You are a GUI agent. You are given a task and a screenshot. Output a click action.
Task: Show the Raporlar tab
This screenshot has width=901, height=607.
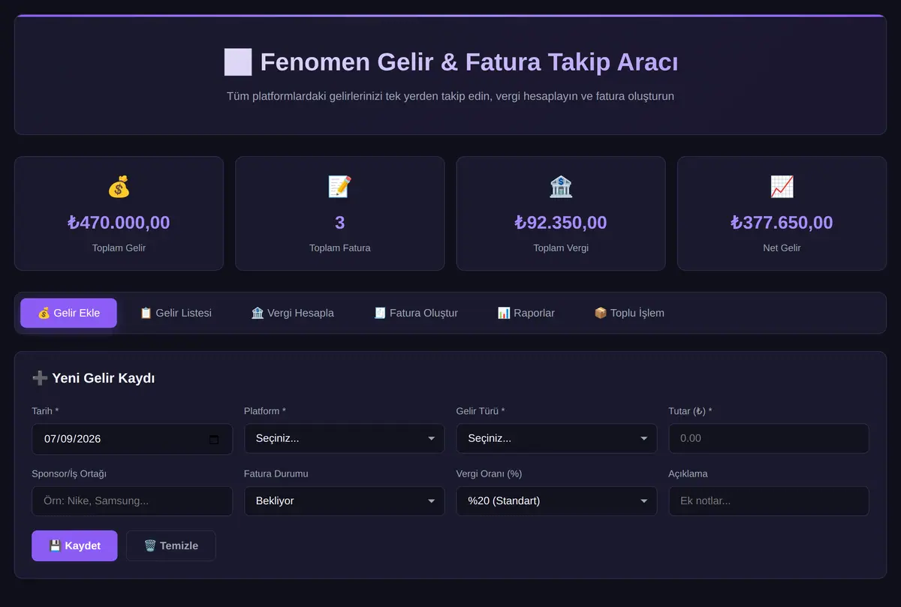point(526,313)
